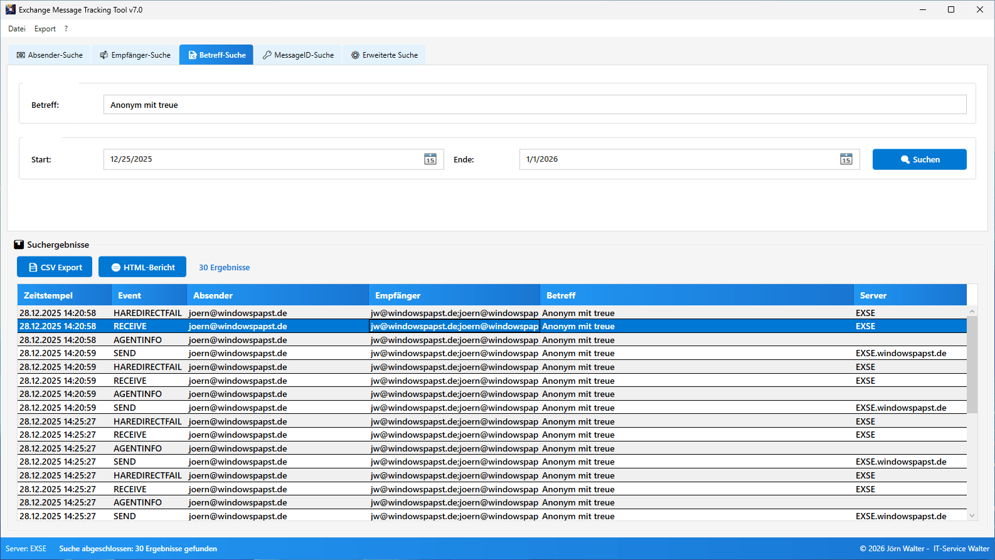This screenshot has width=995, height=560.
Task: Click the Exchange Message Tracking Tool app icon
Action: (10, 9)
